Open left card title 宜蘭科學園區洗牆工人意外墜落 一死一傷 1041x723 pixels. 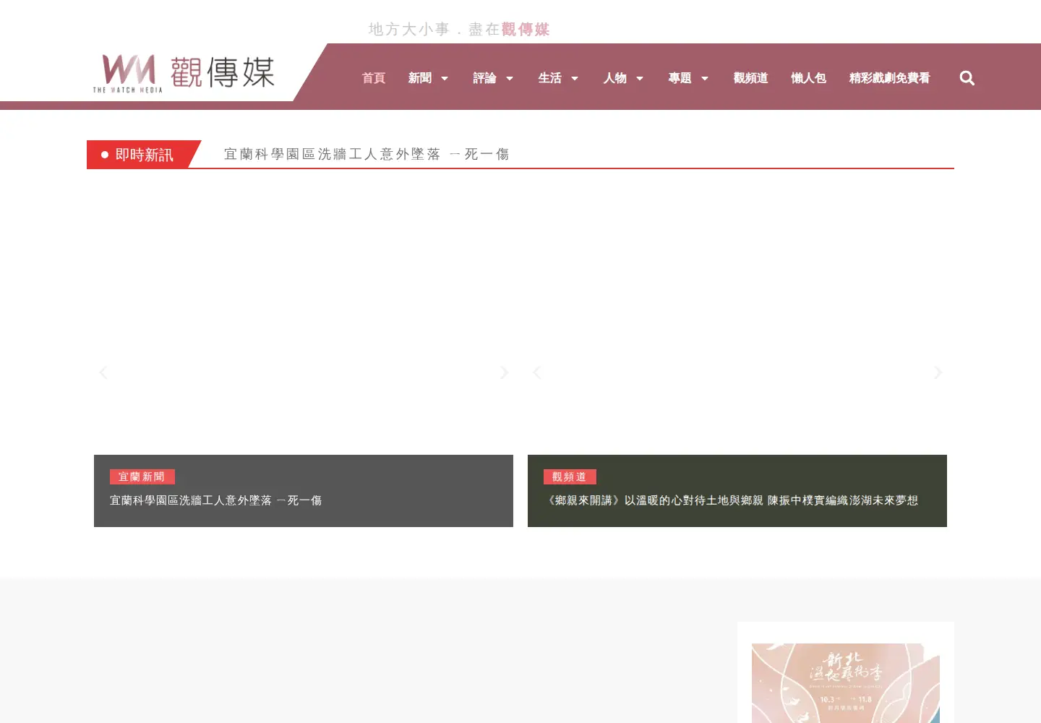[216, 500]
